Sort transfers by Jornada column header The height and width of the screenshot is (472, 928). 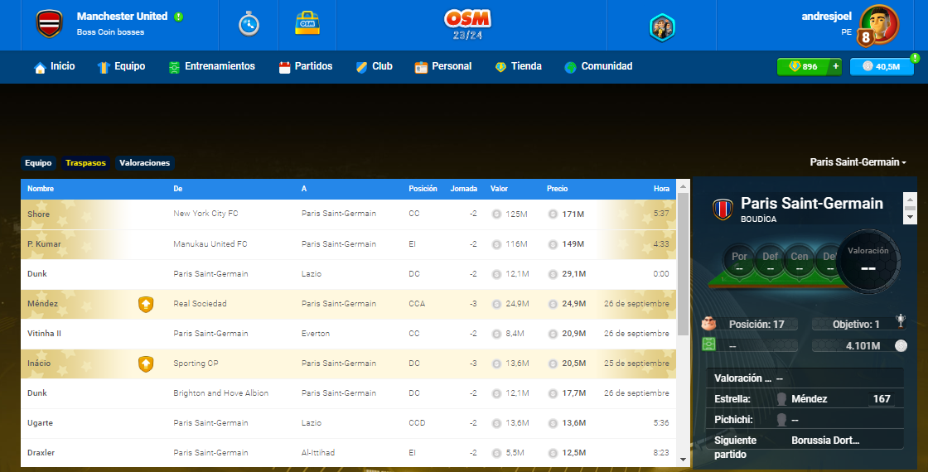point(463,189)
